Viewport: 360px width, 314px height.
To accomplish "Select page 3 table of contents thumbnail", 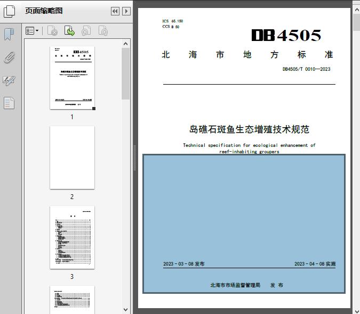I will pyautogui.click(x=72, y=237).
